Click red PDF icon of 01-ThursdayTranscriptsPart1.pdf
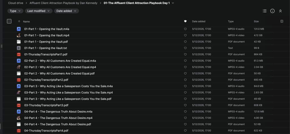The width and height of the screenshot is (290, 134). [x=19, y=54]
